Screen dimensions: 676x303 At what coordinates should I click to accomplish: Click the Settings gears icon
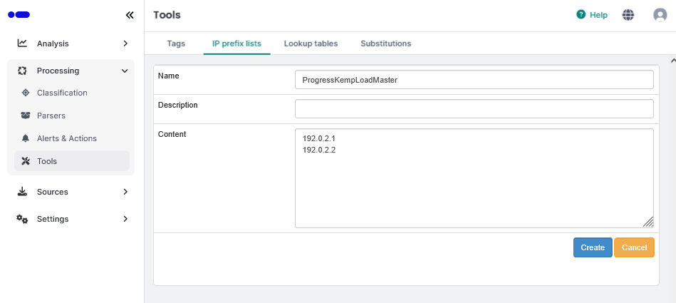pyautogui.click(x=22, y=219)
